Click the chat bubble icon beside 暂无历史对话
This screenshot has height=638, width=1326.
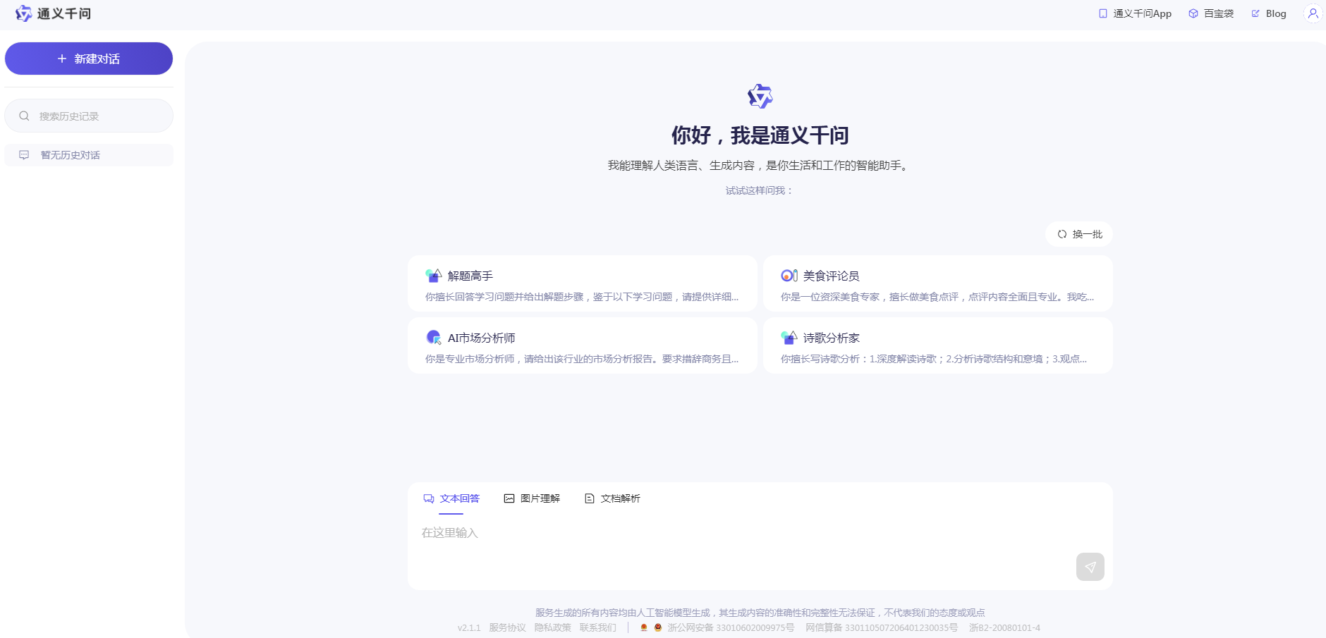[24, 155]
